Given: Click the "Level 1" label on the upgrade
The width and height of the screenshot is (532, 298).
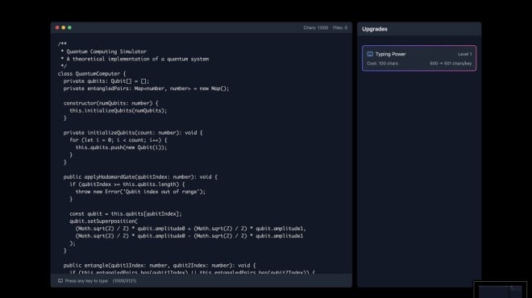Looking at the screenshot, I should (x=464, y=54).
